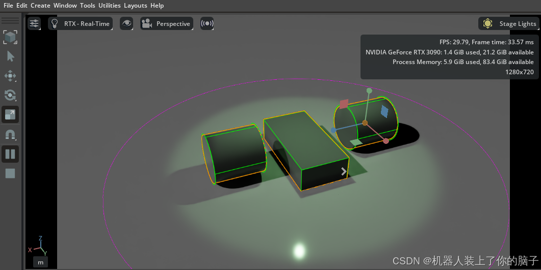Open the Help menu

click(157, 6)
